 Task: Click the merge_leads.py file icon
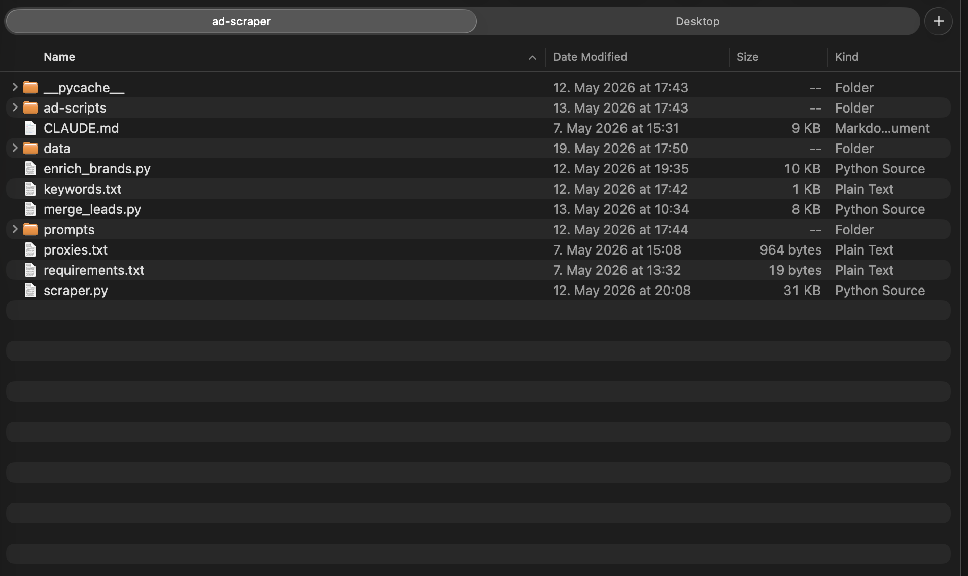[30, 209]
